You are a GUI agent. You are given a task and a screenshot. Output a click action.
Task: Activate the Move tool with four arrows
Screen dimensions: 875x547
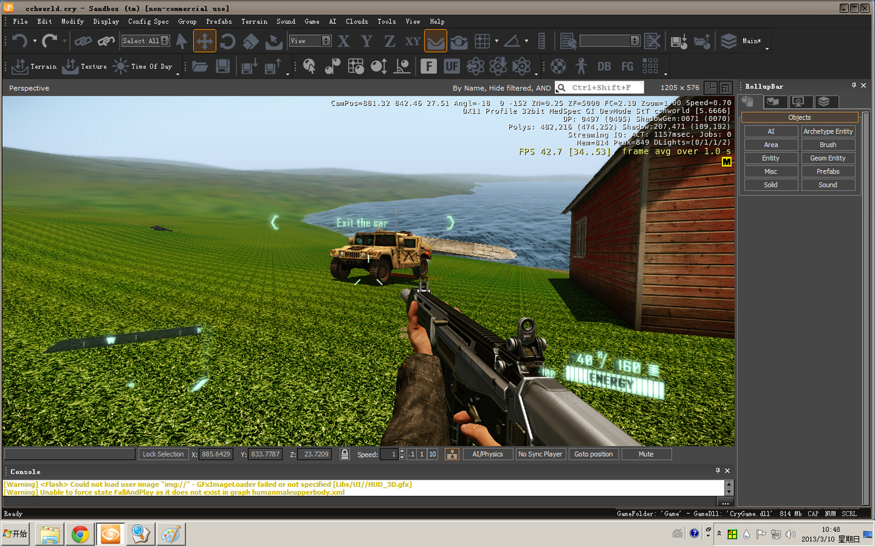pyautogui.click(x=204, y=41)
